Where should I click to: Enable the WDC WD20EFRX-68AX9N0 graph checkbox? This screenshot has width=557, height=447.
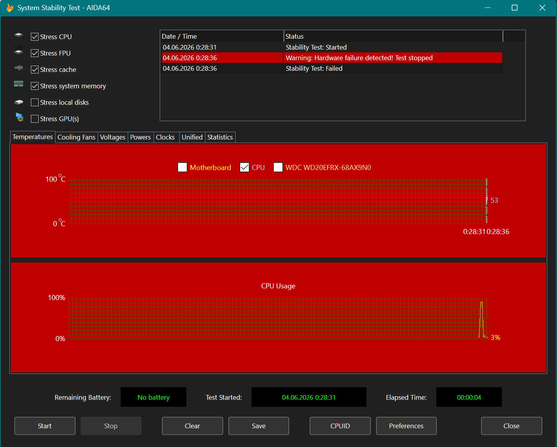click(x=278, y=167)
